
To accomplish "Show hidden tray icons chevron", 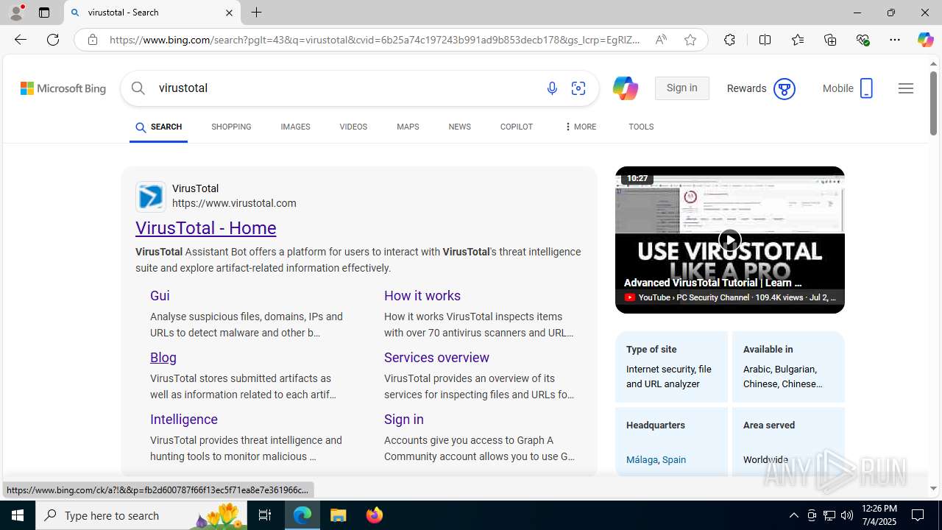I will (793, 515).
